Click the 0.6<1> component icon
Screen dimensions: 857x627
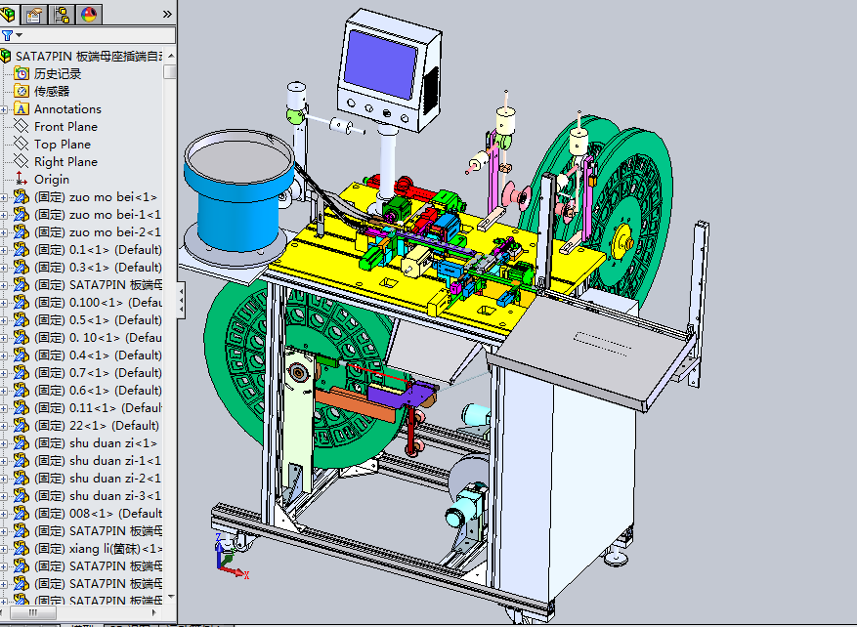pos(21,390)
